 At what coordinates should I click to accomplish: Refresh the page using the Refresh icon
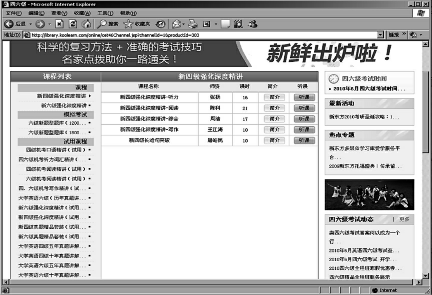tap(73, 24)
